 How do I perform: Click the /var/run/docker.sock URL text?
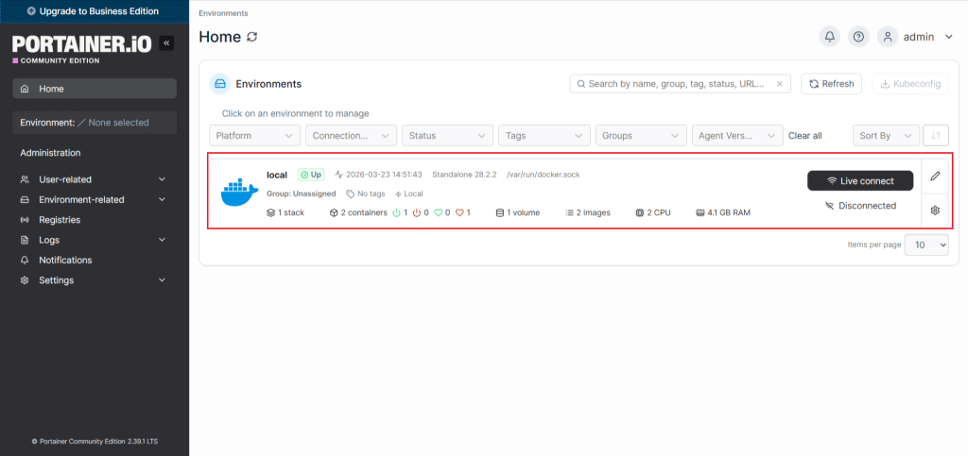tap(544, 175)
